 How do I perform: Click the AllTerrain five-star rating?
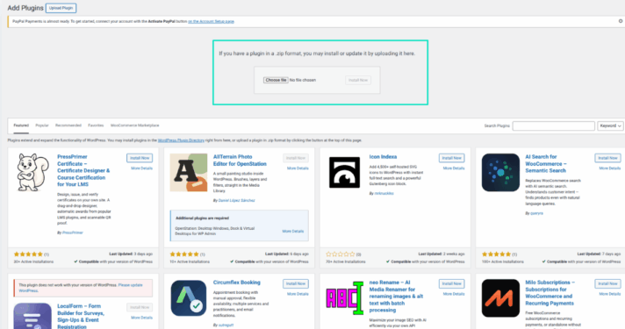184,254
